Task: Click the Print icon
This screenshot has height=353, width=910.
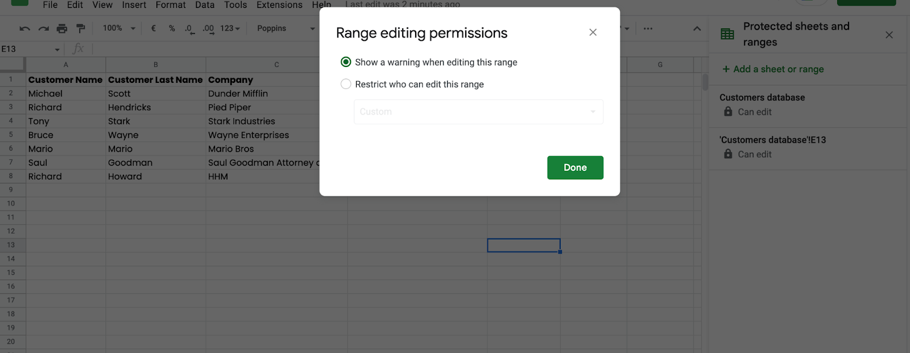Action: [x=62, y=28]
